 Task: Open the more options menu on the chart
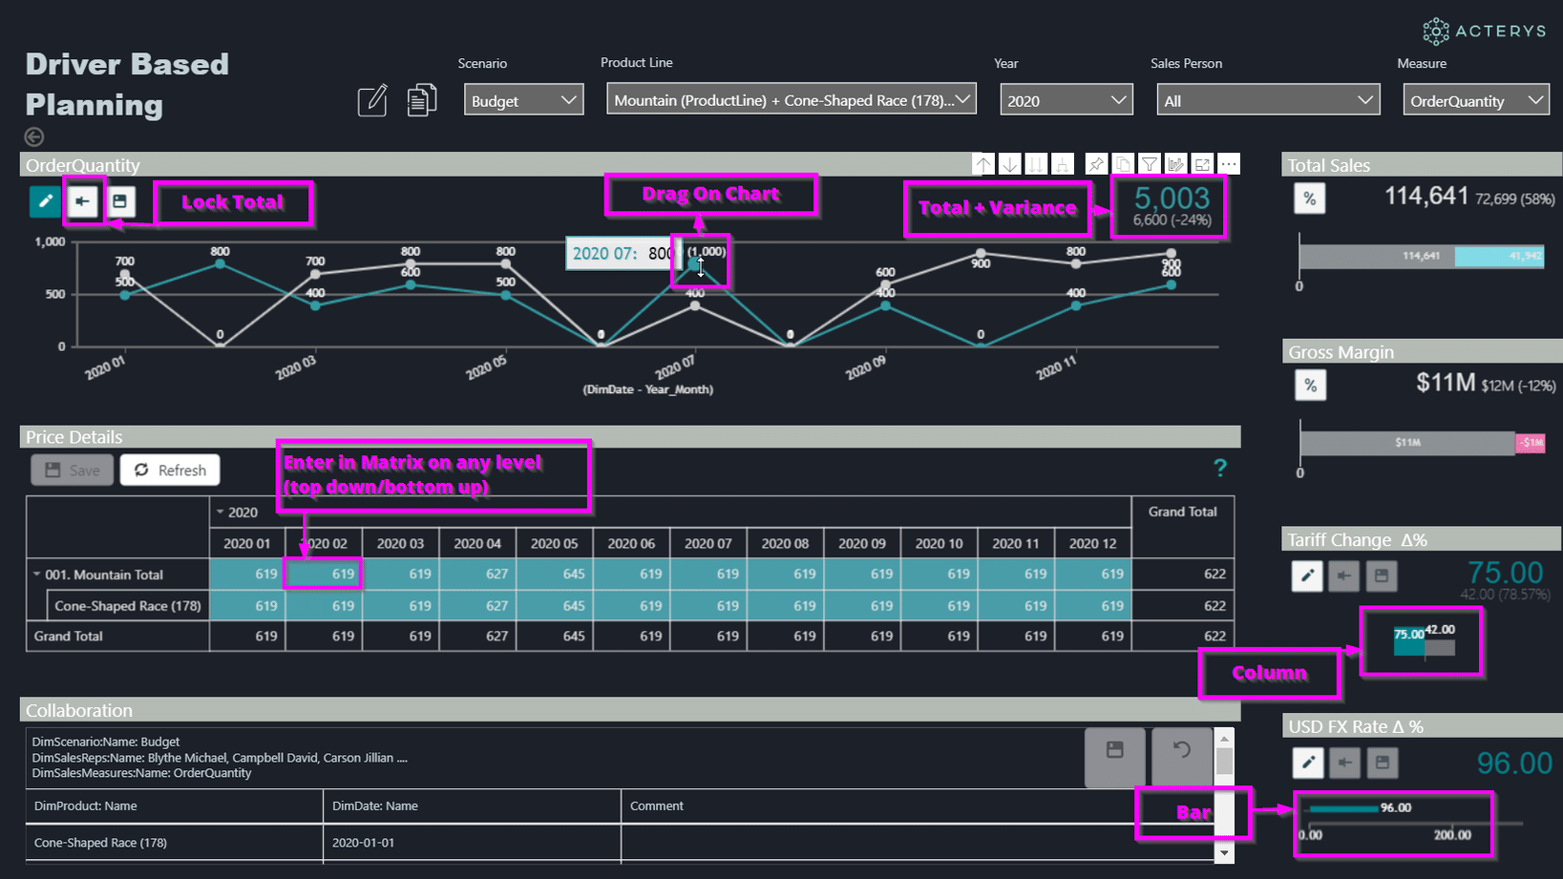(x=1229, y=163)
